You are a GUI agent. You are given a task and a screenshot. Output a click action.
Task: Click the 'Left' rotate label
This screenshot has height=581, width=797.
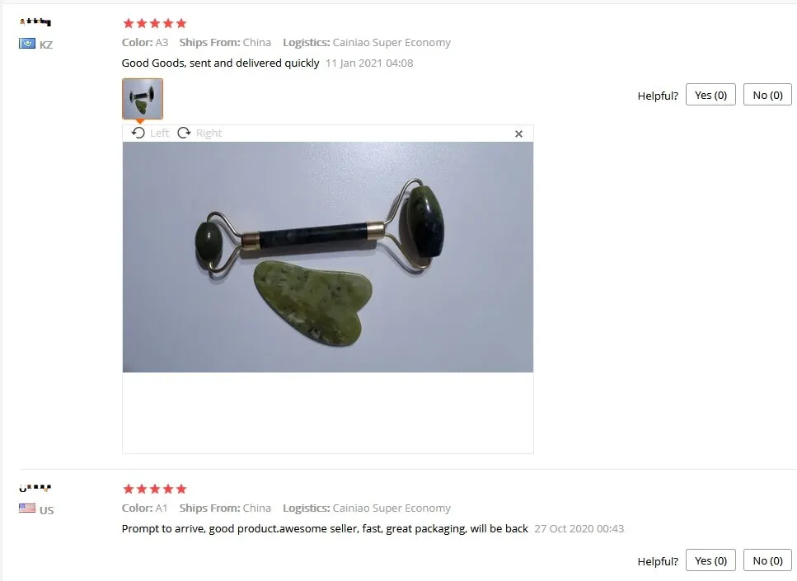[159, 134]
